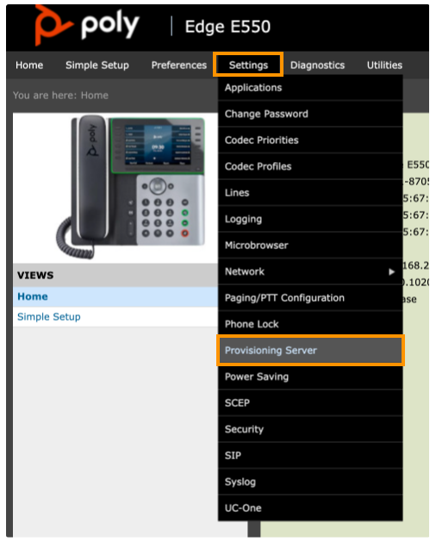The height and width of the screenshot is (542, 436).
Task: Open the Home menu tab
Action: pyautogui.click(x=29, y=65)
